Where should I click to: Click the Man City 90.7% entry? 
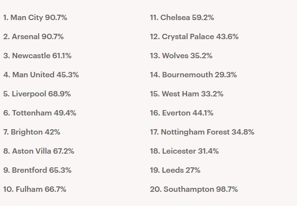(x=35, y=18)
